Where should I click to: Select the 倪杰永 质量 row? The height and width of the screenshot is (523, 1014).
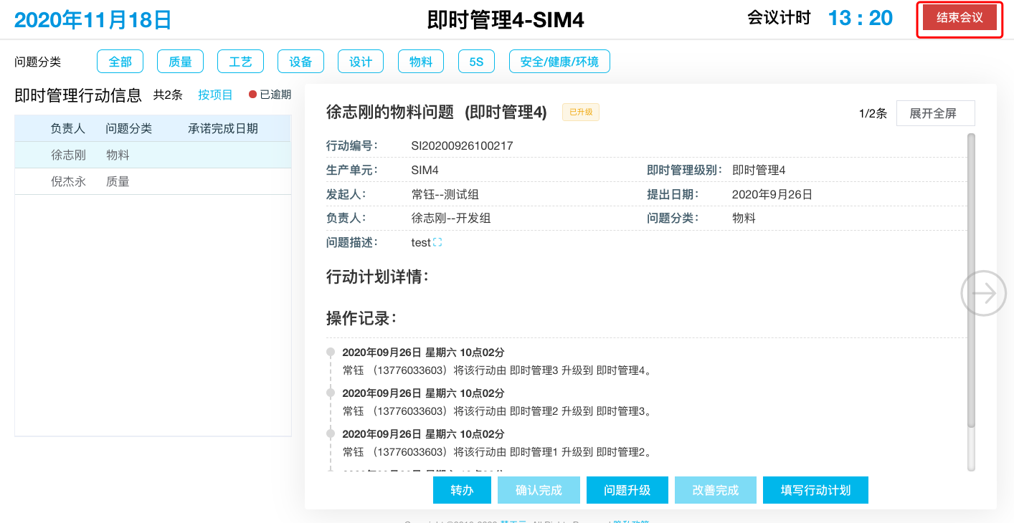click(x=153, y=182)
